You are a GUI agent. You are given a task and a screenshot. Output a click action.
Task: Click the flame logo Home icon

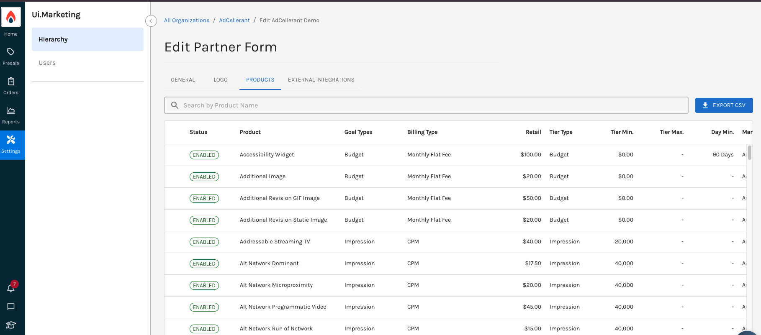(x=11, y=17)
